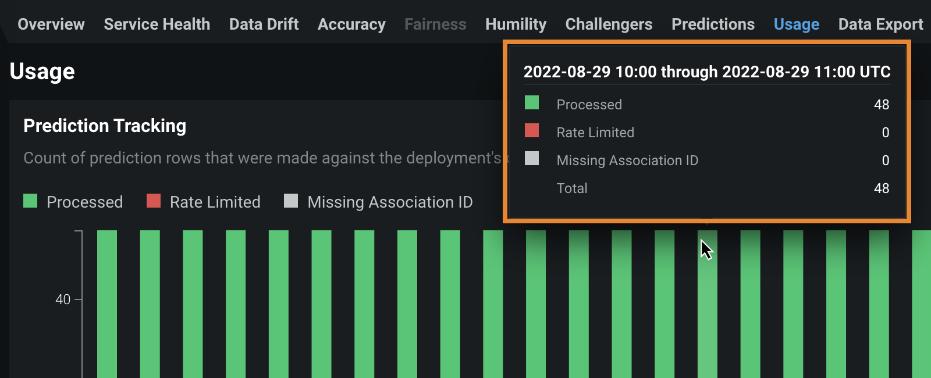The image size is (931, 378).
Task: Go to the Data Drift tab
Action: point(264,24)
